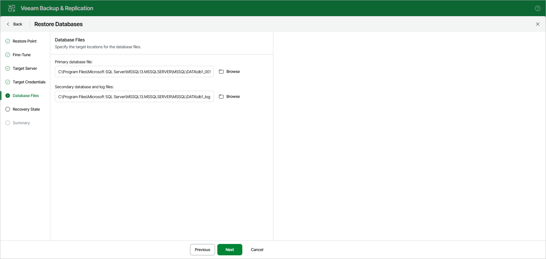This screenshot has height=259, width=546.
Task: Click the Restore Databases heading
Action: coord(59,24)
